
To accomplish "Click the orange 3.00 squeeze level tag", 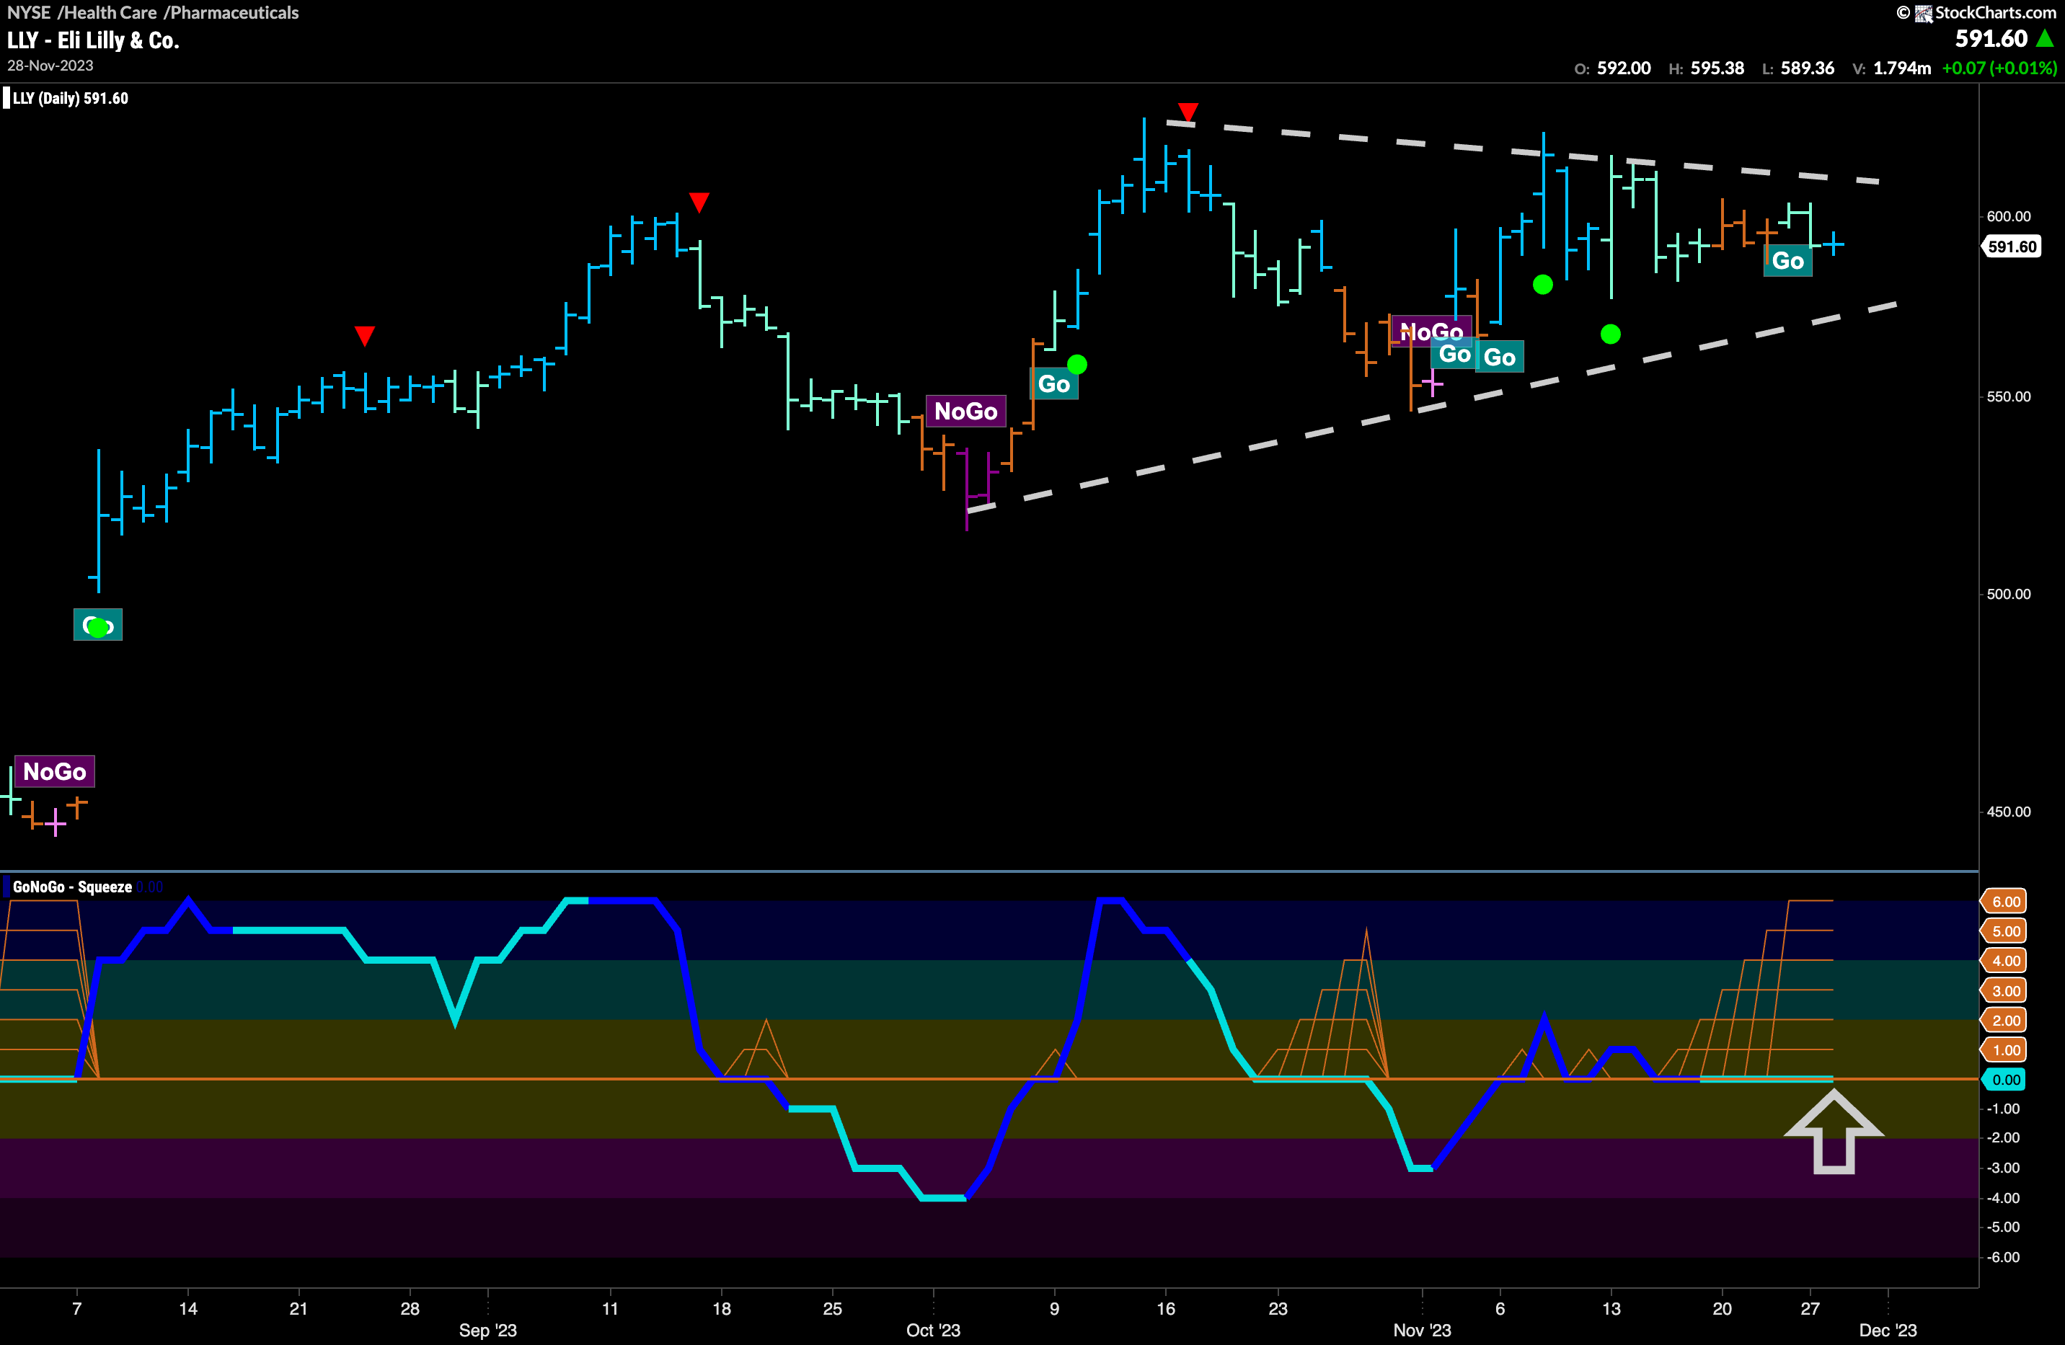I will pyautogui.click(x=2004, y=991).
